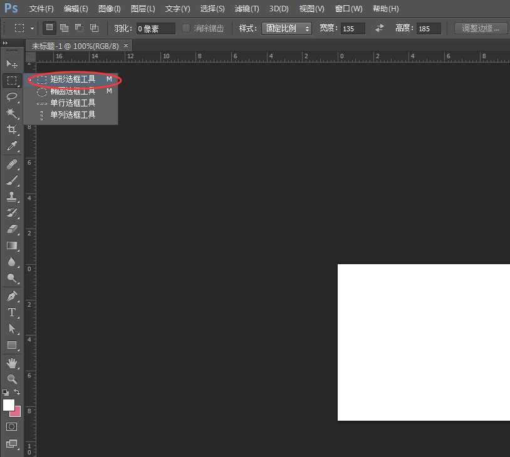Select the Hand tool
Screen dimensions: 510x457
(11, 362)
